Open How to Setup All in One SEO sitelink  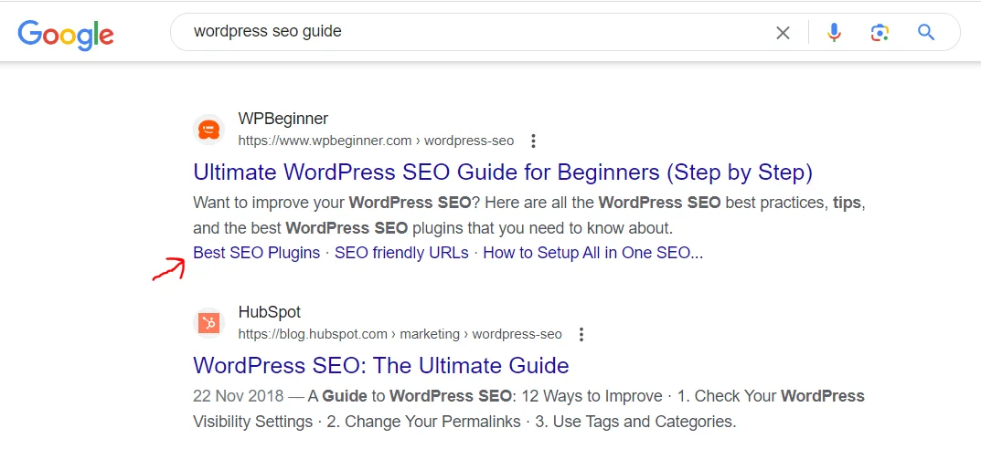[592, 253]
